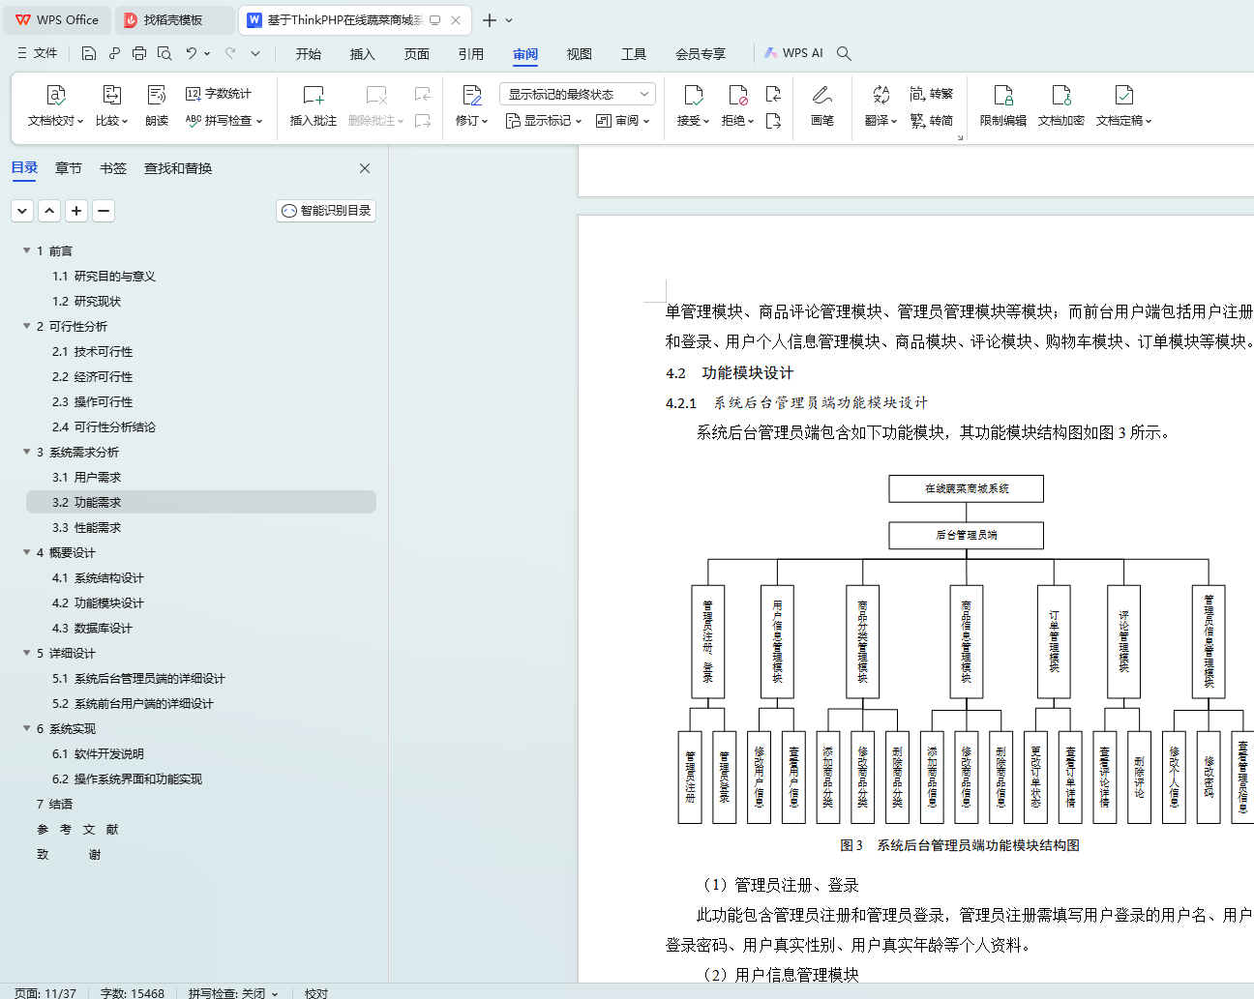Click the print icon in quick access bar
1254x999 pixels.
pyautogui.click(x=139, y=53)
